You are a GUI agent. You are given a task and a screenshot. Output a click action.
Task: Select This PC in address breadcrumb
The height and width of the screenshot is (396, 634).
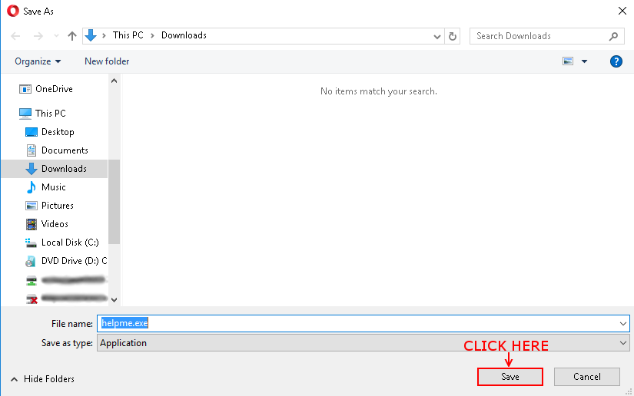(128, 35)
